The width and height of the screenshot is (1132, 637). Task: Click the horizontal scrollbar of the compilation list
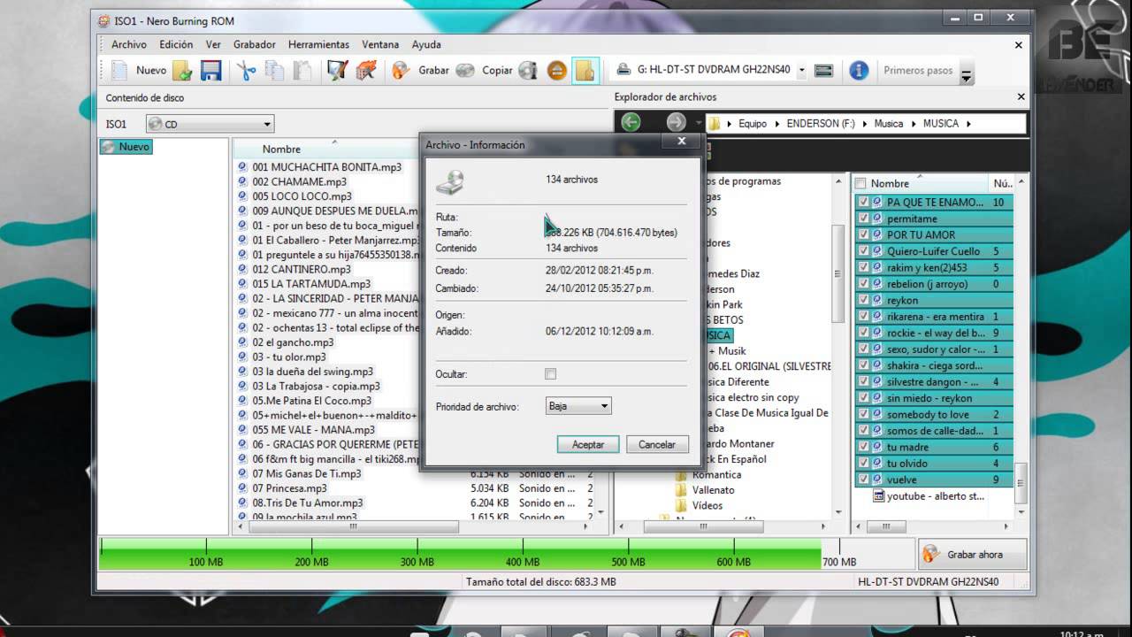point(354,526)
